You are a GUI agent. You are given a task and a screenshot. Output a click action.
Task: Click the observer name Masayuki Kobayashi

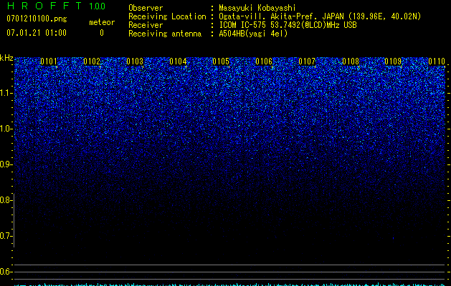(257, 8)
